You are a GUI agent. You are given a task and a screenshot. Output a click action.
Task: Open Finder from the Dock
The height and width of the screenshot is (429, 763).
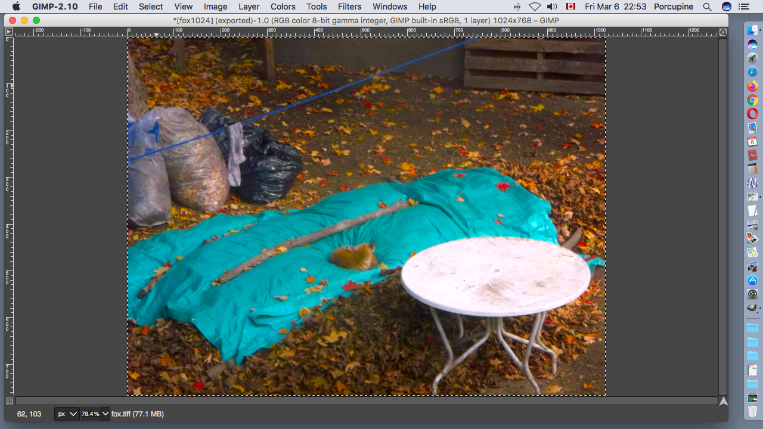[x=752, y=30]
